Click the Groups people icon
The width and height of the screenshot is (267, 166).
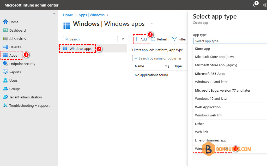5,88
